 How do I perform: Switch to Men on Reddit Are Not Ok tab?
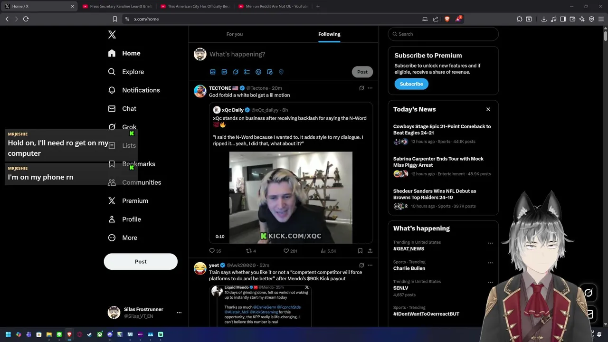(x=273, y=6)
